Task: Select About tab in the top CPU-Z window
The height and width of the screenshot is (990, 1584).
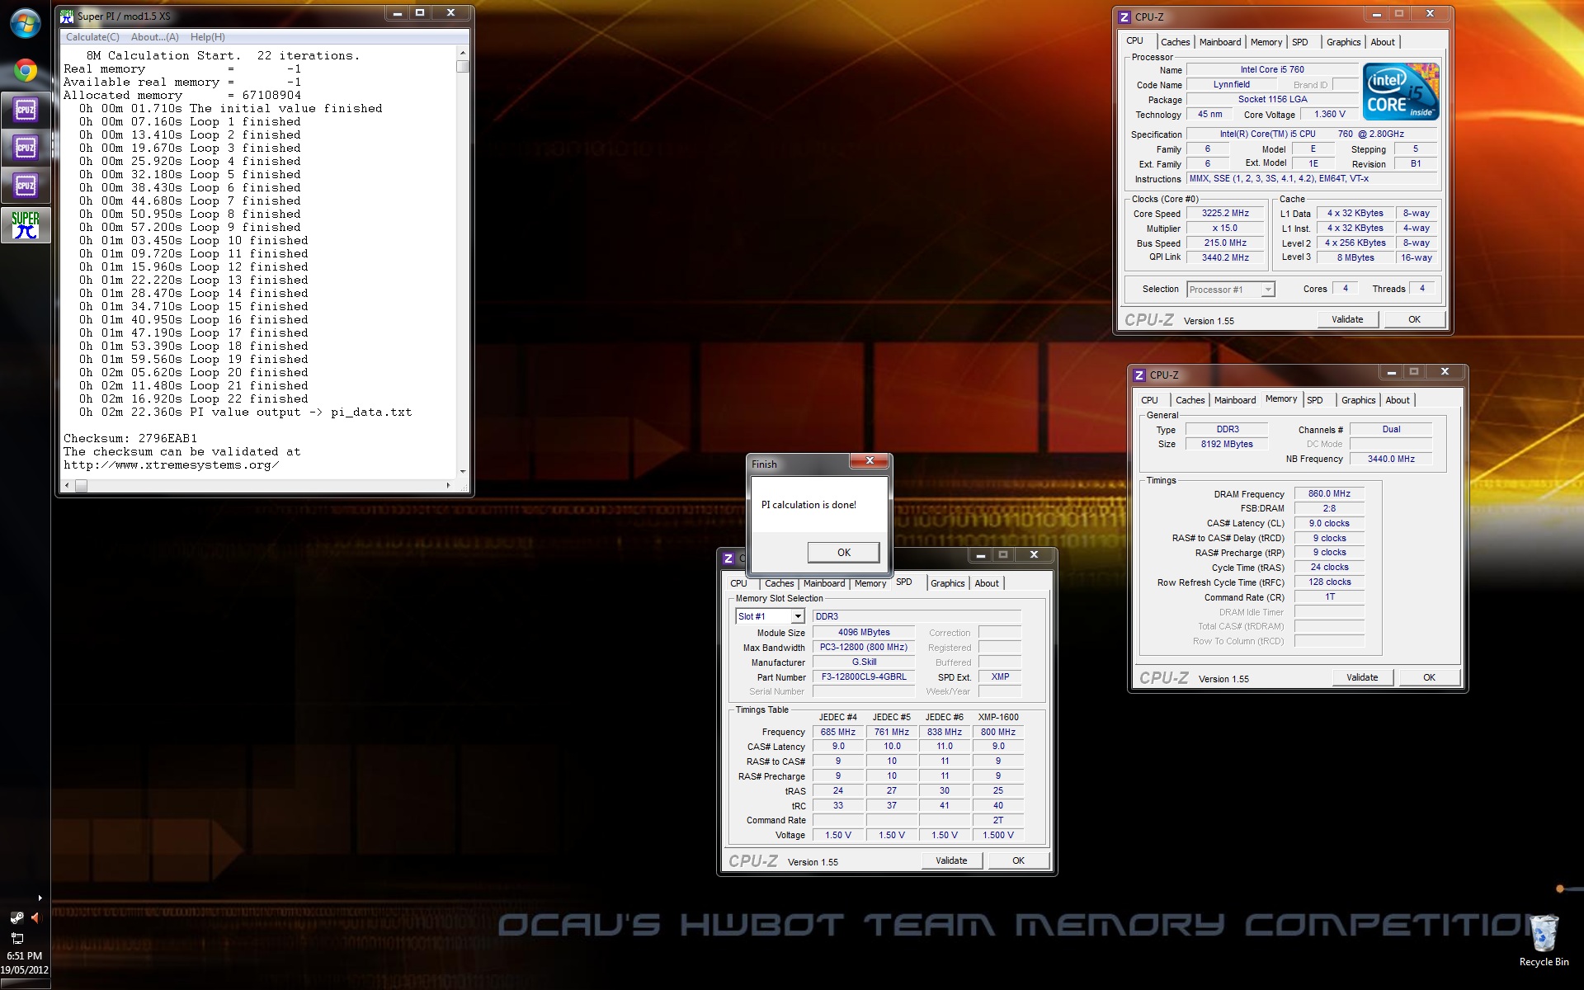Action: 1383,42
